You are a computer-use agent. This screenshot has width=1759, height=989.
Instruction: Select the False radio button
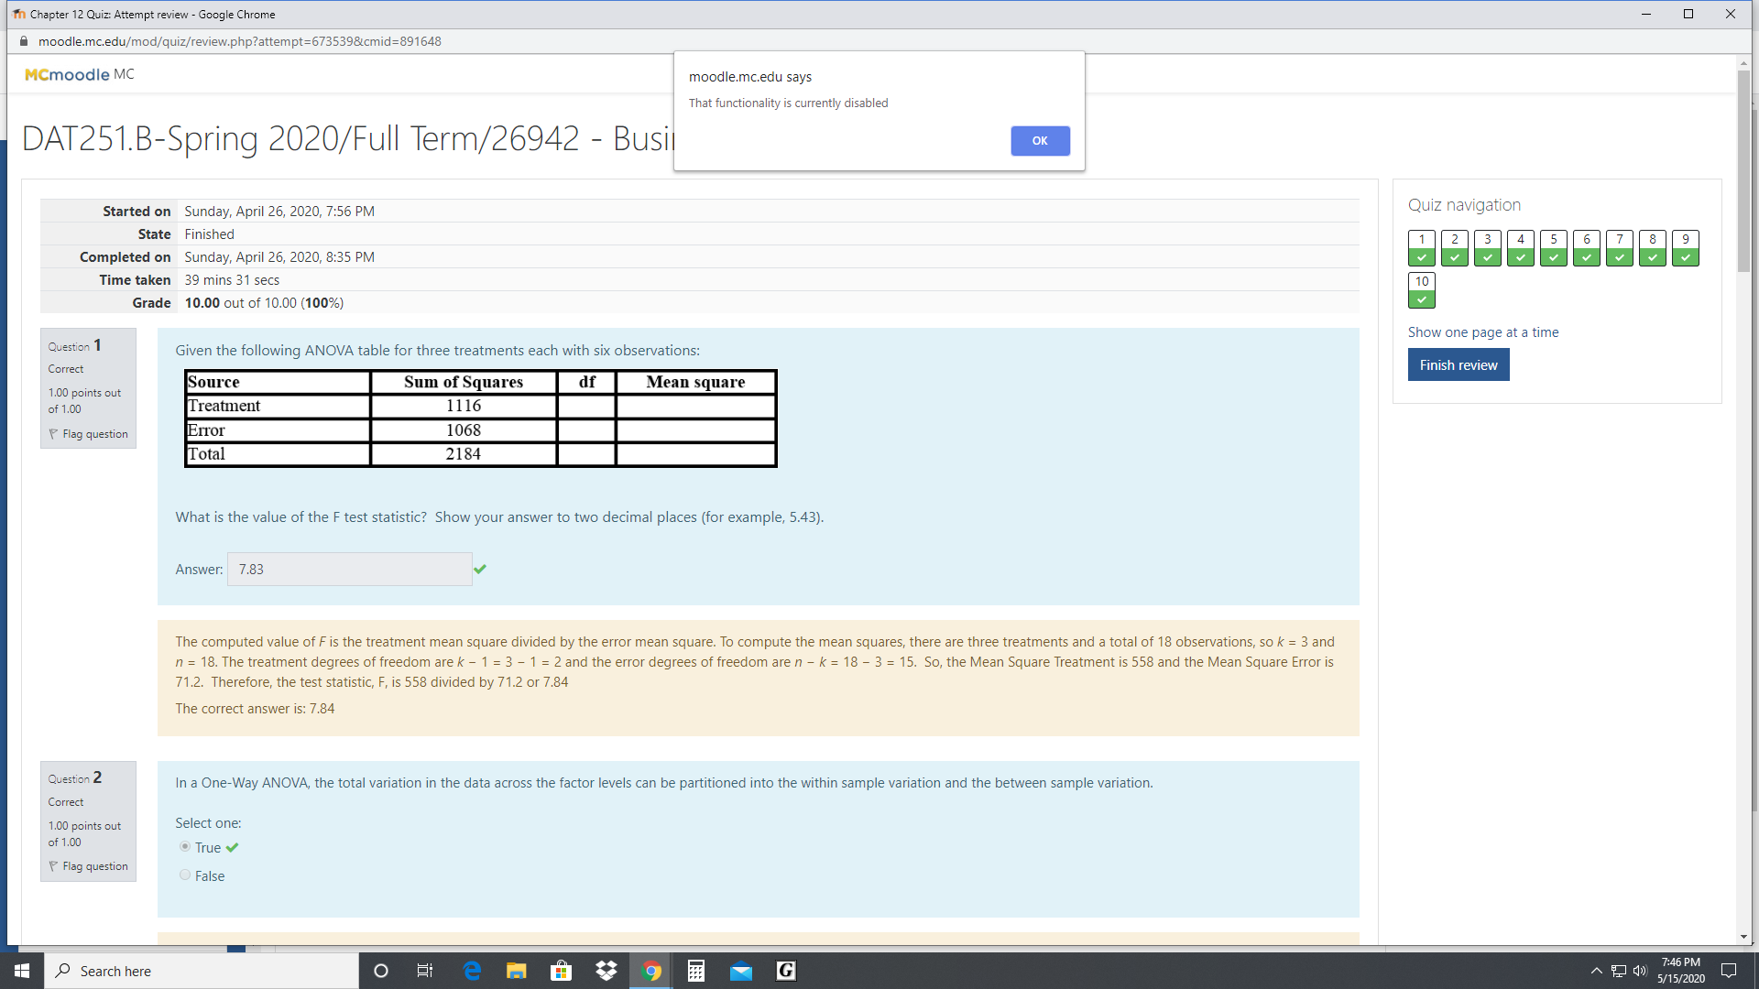pos(185,875)
